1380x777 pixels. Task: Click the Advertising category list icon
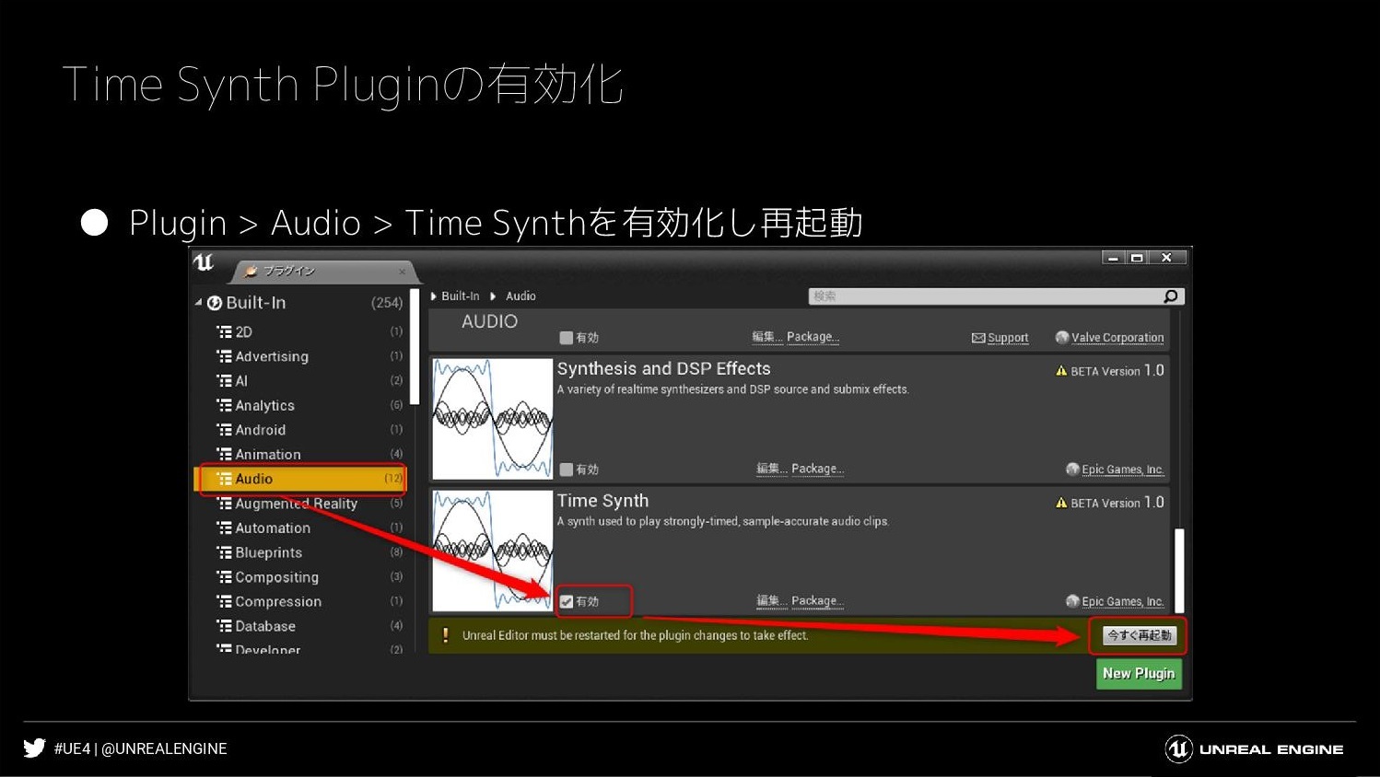224,356
